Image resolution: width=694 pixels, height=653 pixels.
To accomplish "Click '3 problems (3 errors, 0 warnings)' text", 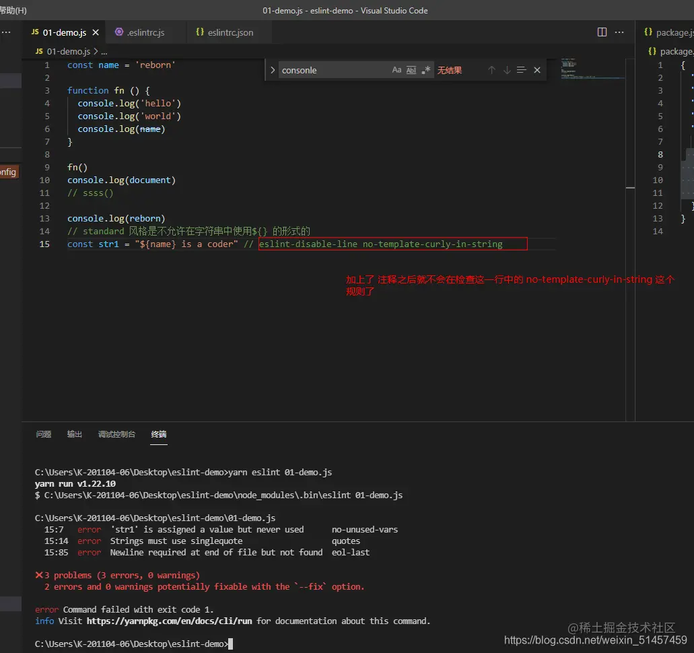I will click(x=122, y=575).
